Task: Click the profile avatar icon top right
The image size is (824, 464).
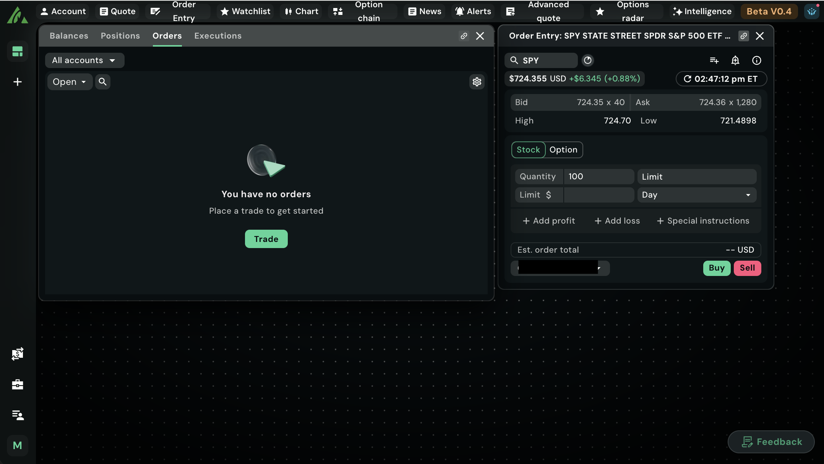Action: click(812, 11)
